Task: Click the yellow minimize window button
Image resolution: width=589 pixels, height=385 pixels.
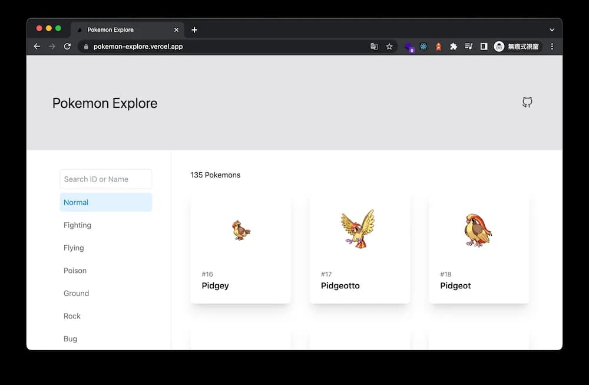Action: pyautogui.click(x=48, y=28)
